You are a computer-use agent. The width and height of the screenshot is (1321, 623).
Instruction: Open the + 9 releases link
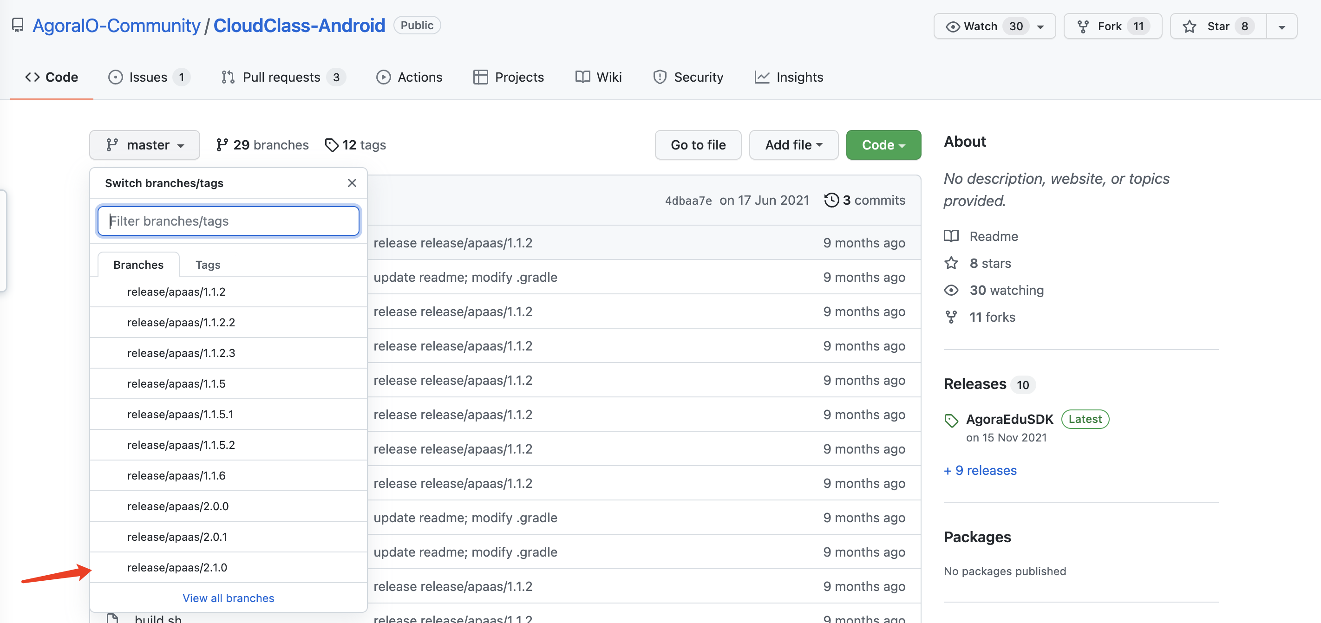click(x=980, y=470)
